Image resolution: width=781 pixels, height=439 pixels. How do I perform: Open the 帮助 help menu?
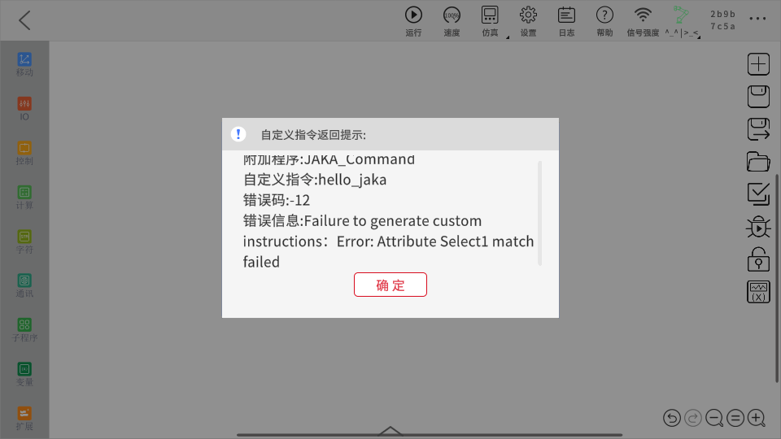click(604, 21)
